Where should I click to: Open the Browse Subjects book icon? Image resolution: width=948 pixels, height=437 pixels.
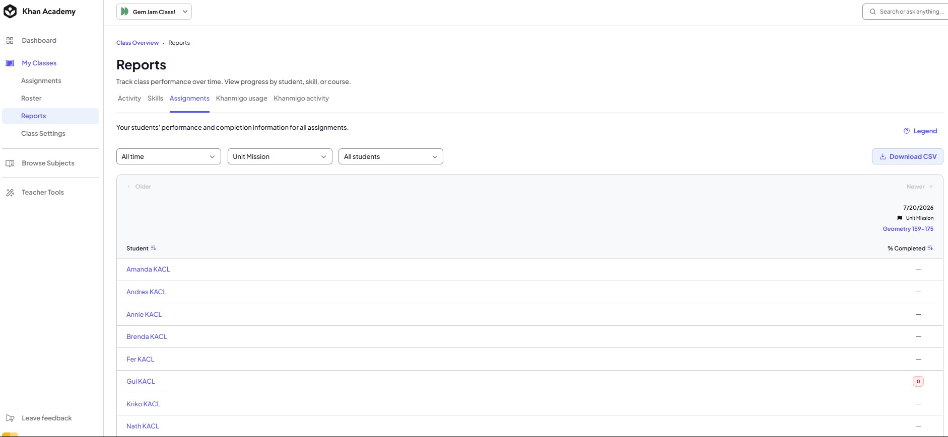point(10,163)
